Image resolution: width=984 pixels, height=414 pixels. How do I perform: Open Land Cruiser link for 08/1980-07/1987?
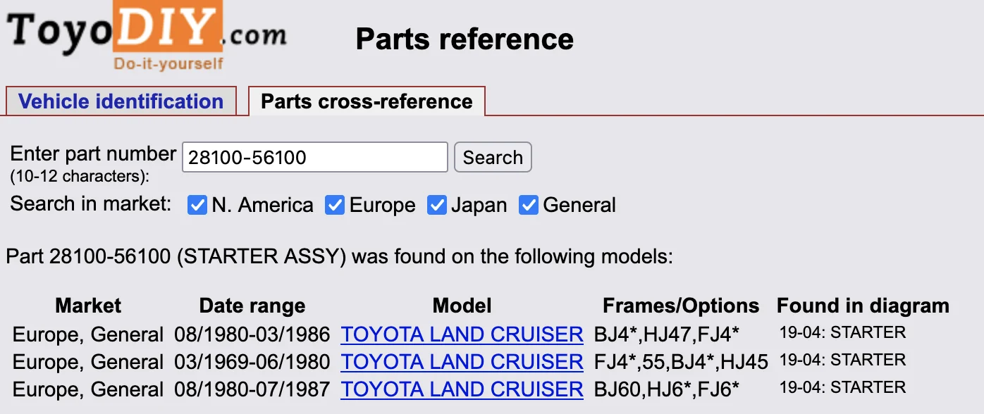point(462,389)
